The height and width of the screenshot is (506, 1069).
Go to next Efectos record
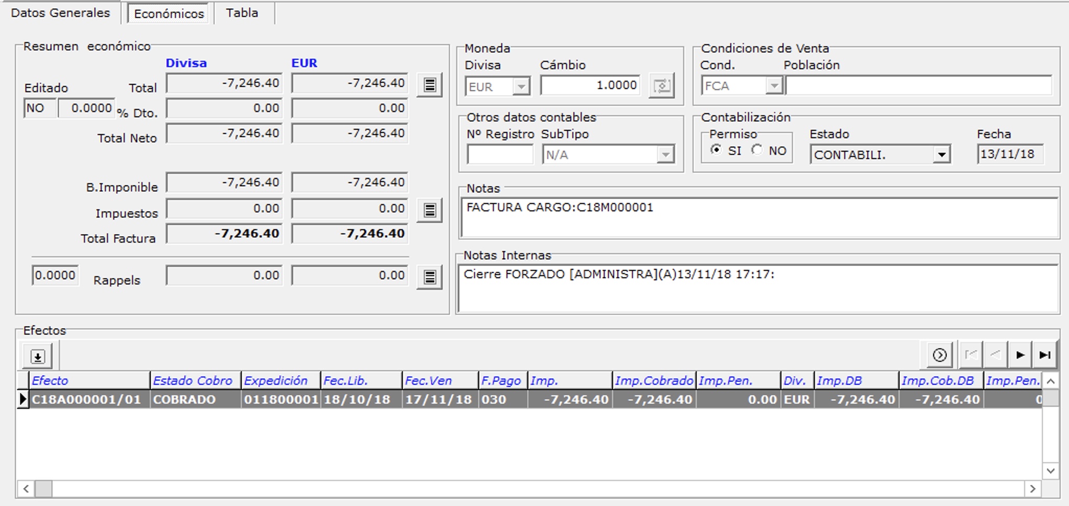pos(1020,355)
